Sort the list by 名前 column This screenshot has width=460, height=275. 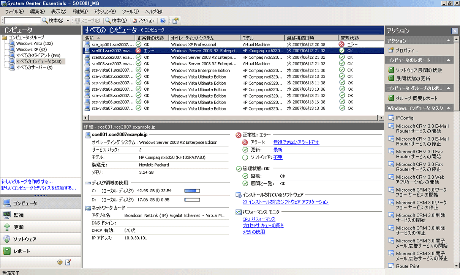click(x=109, y=38)
